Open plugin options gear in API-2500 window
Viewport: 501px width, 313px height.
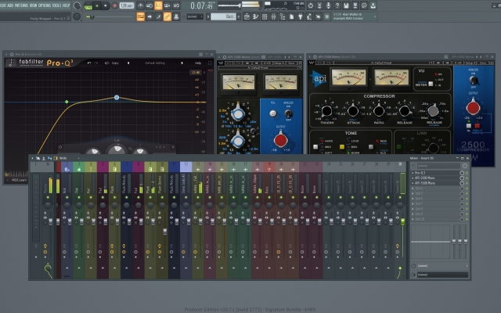coord(315,57)
